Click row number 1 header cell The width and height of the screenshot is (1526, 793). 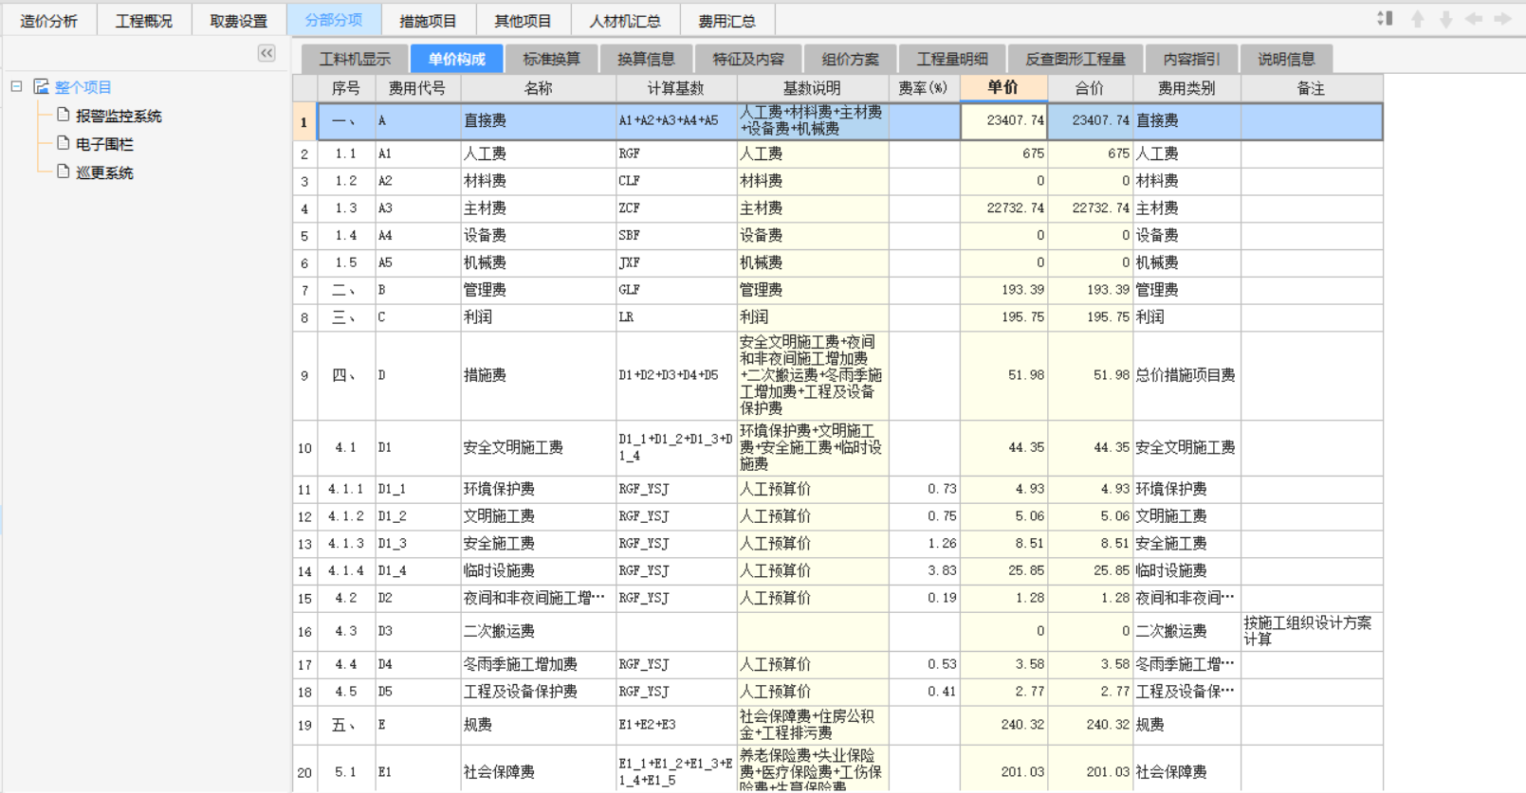click(x=304, y=121)
